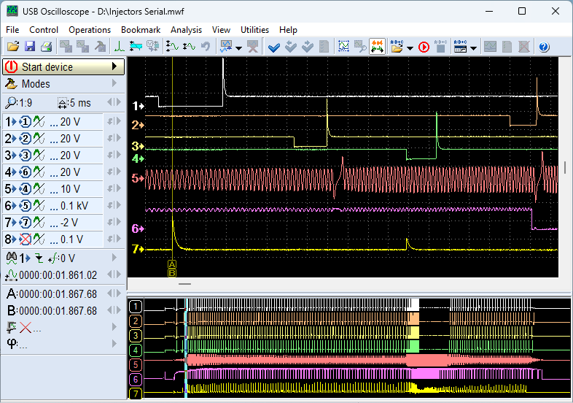Open the Help menu

tap(288, 30)
